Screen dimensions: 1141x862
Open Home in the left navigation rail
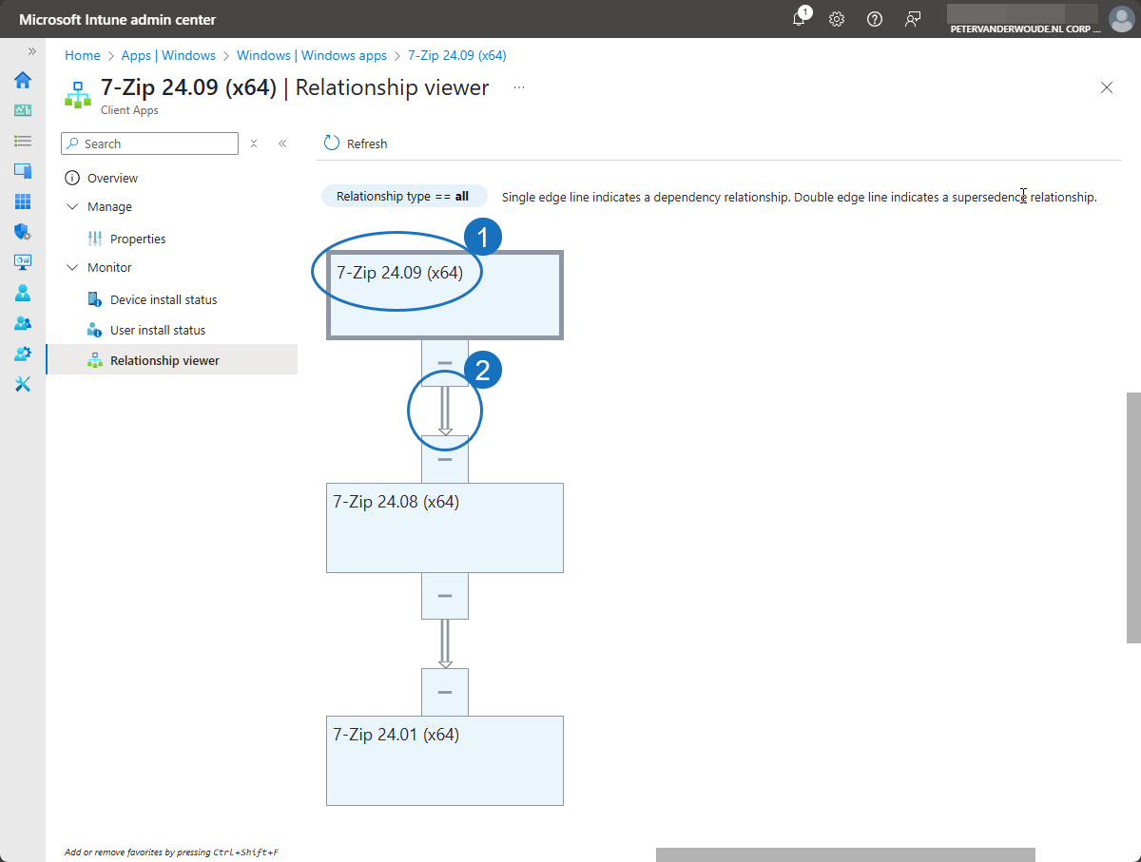pyautogui.click(x=23, y=80)
